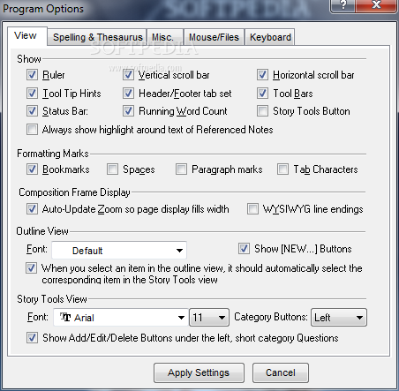Click the Cancel button

(281, 372)
